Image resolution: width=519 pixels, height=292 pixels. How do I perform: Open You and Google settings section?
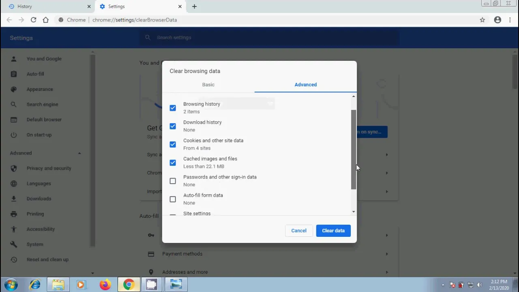[x=44, y=59]
